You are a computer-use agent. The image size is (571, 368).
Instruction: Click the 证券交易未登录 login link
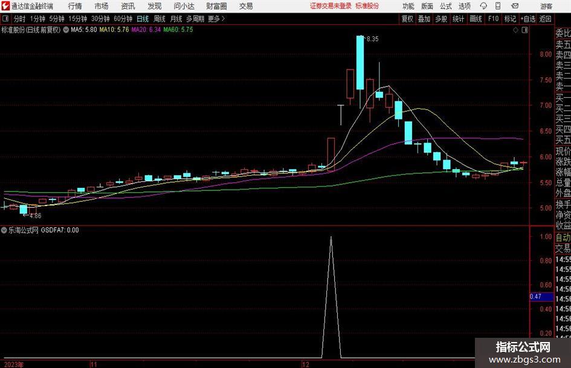(x=331, y=6)
